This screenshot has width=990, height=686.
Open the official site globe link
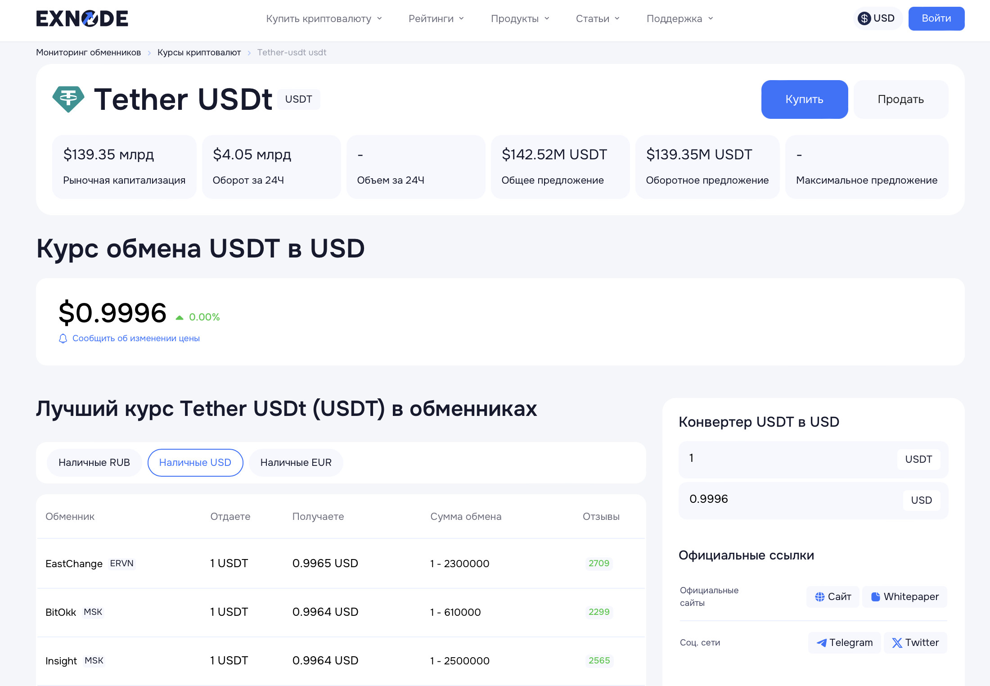(832, 597)
